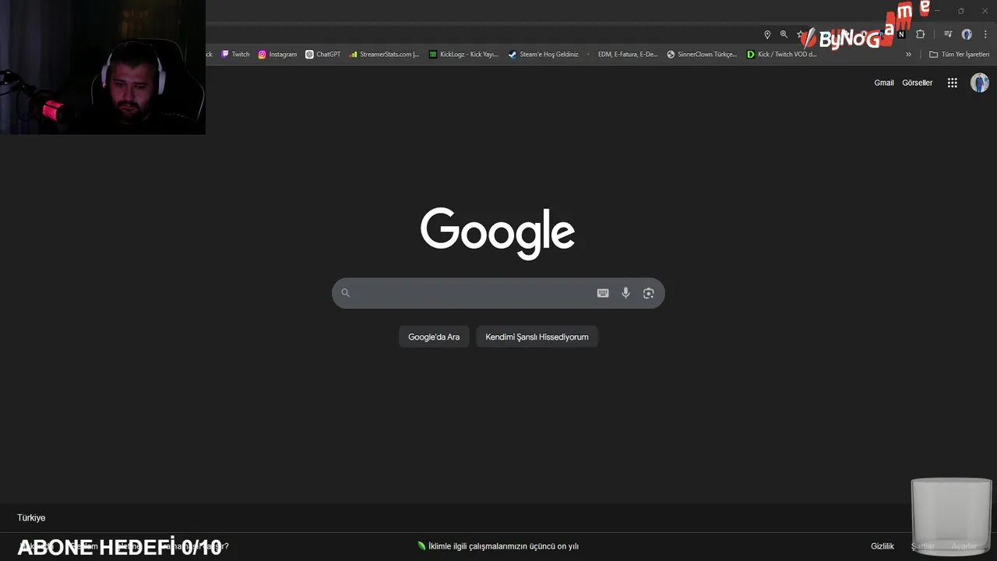This screenshot has height=561, width=997.
Task: Open the Steam'e Hoş Geldiniz bookmark
Action: (543, 55)
